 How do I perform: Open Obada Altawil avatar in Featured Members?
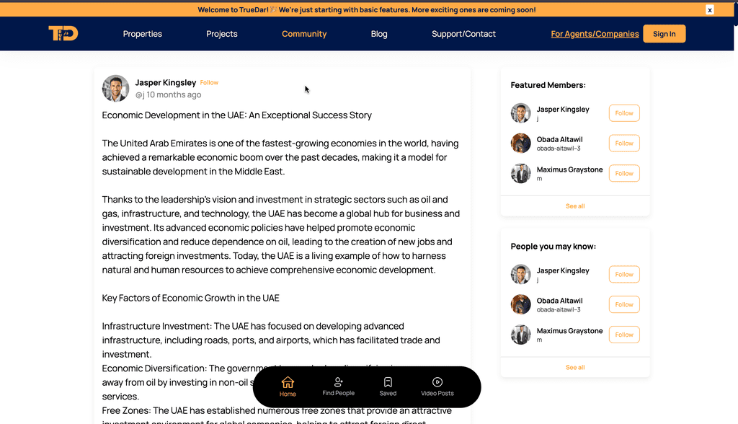[520, 143]
